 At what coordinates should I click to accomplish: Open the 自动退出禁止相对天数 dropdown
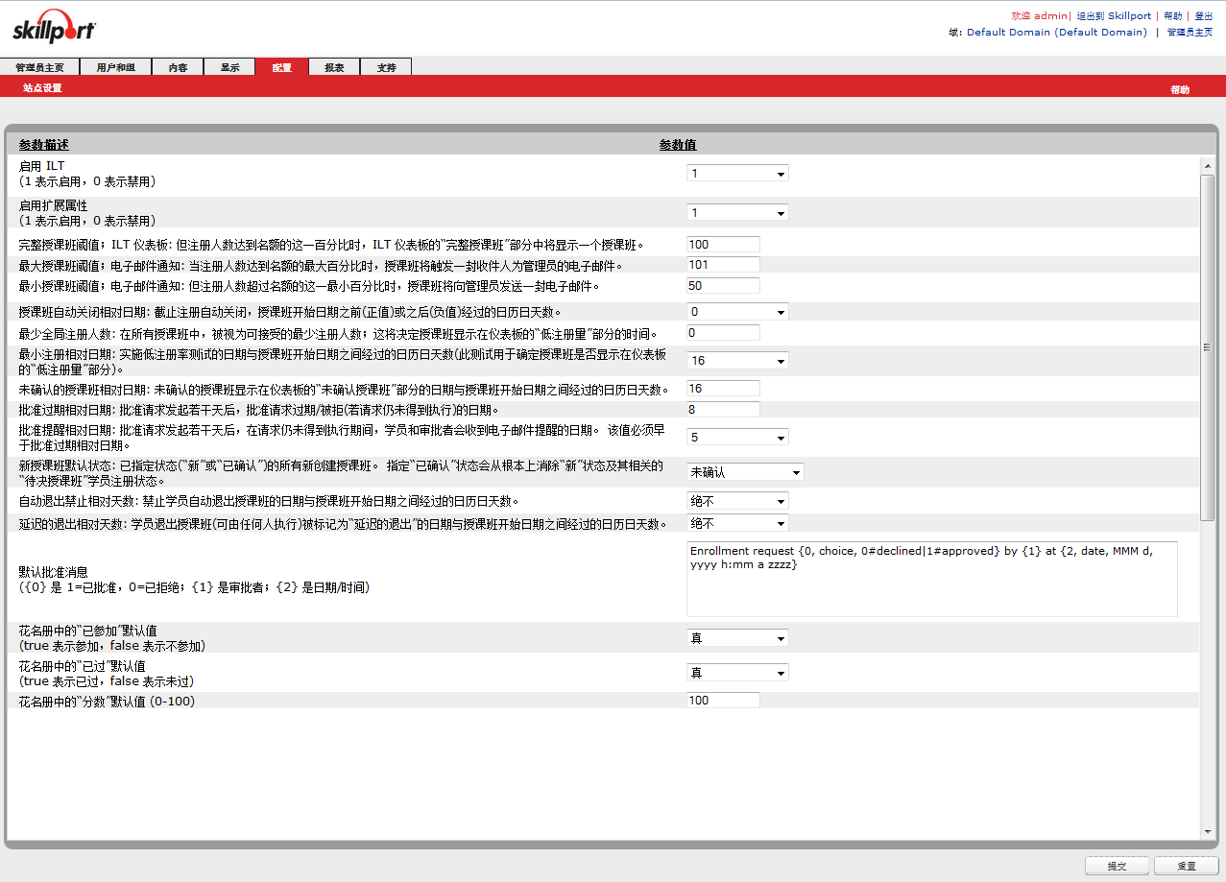click(737, 501)
